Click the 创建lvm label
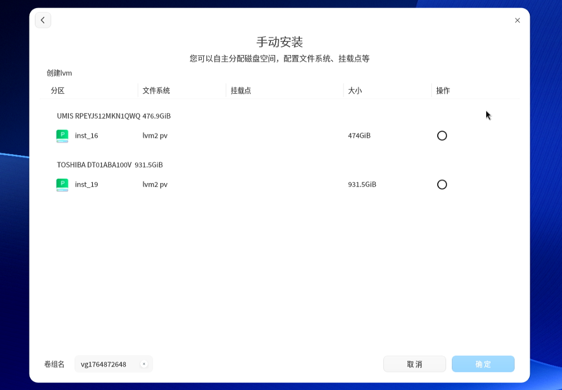 [59, 73]
